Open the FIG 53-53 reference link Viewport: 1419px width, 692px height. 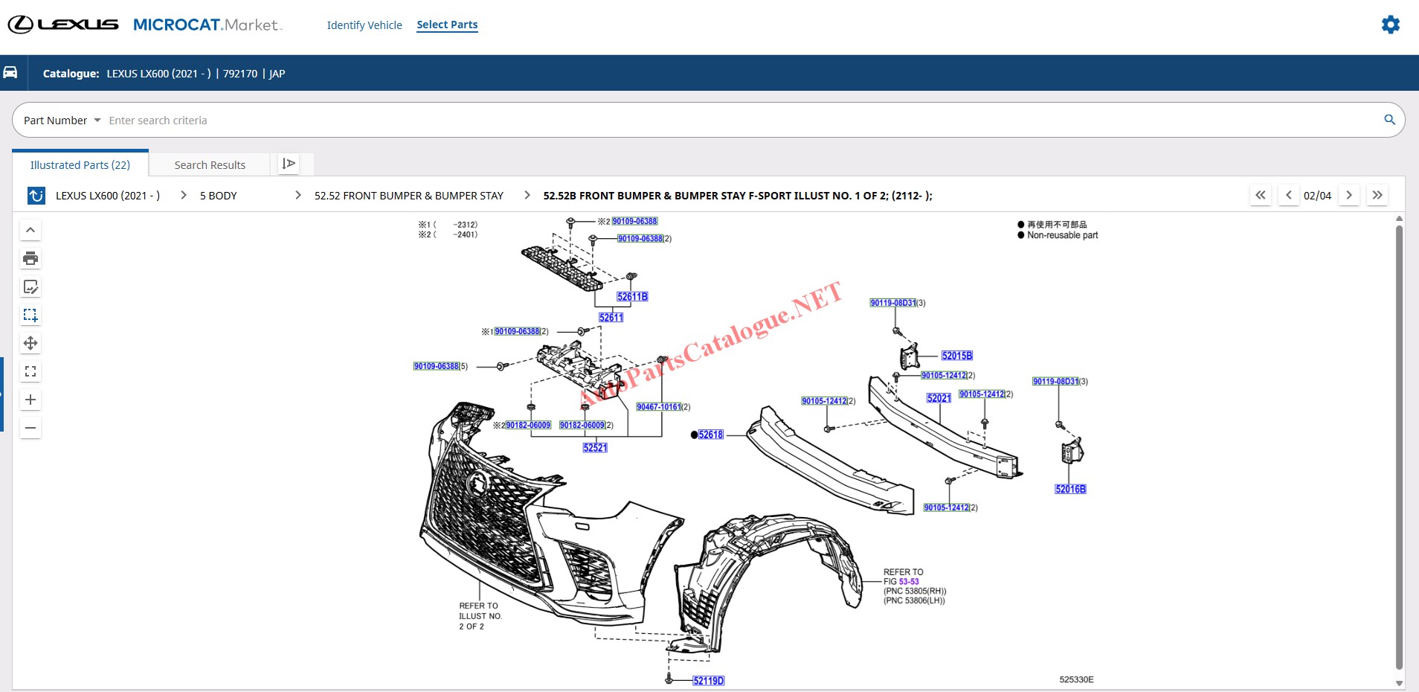click(x=909, y=582)
